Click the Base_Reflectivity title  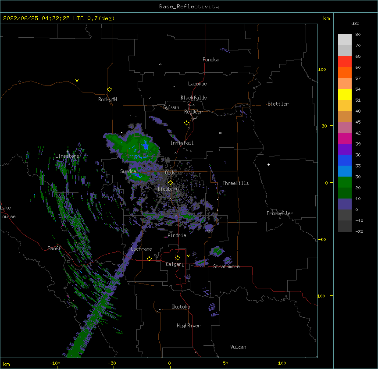(x=189, y=7)
